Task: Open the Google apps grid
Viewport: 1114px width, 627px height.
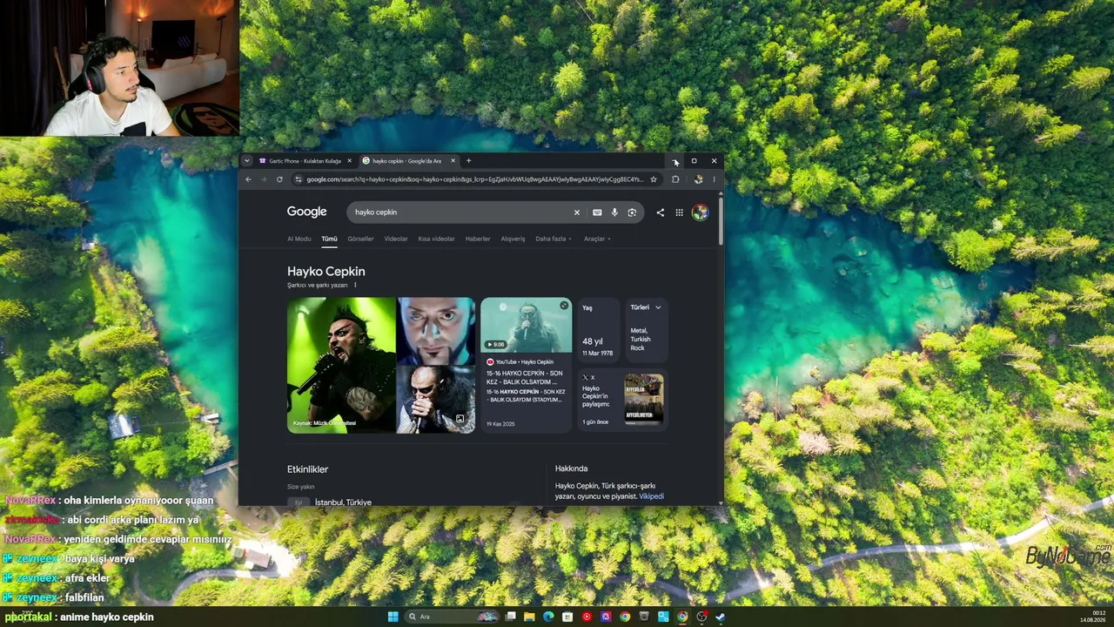Action: click(679, 212)
